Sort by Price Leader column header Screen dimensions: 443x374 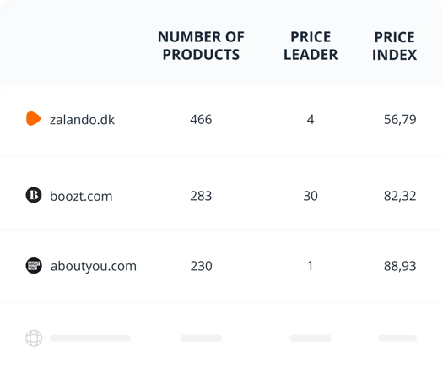click(311, 46)
